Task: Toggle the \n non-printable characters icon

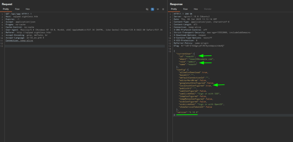Action: click(x=158, y=9)
